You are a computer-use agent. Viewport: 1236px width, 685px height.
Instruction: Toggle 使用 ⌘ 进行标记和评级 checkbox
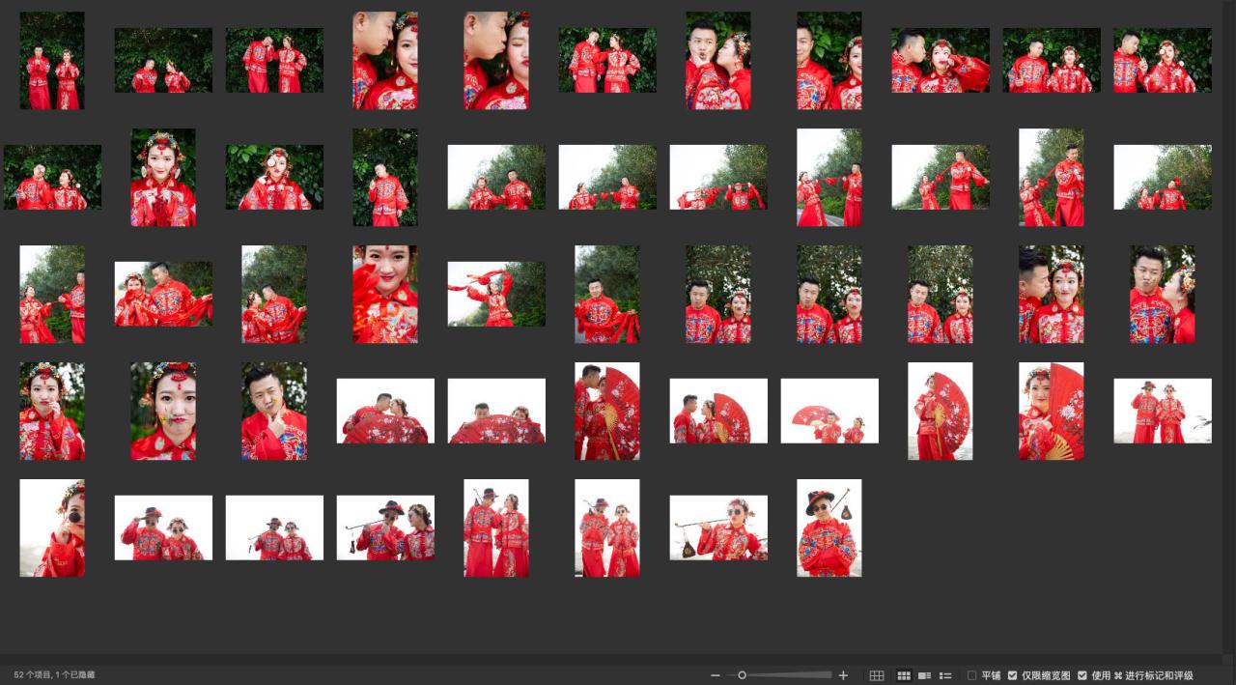coord(1082,675)
